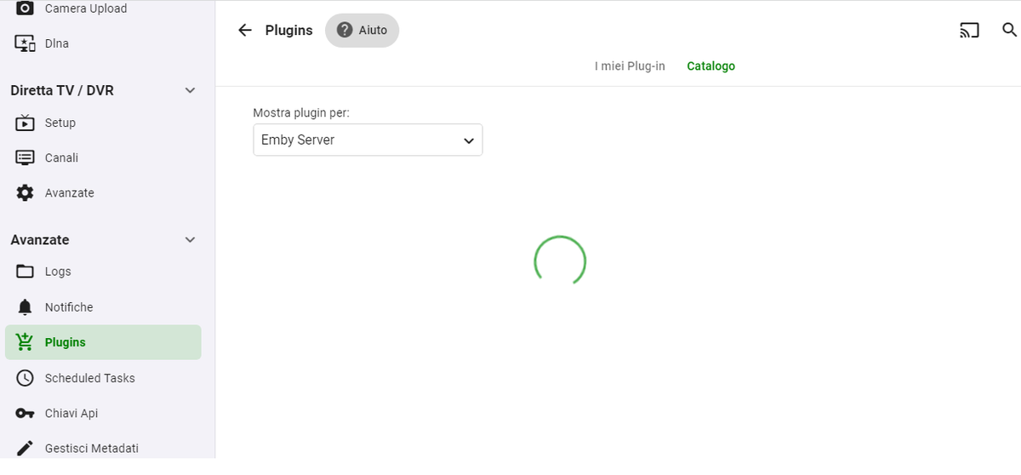The width and height of the screenshot is (1021, 475).
Task: Collapse the Diretta TV / DVR section
Action: point(191,90)
